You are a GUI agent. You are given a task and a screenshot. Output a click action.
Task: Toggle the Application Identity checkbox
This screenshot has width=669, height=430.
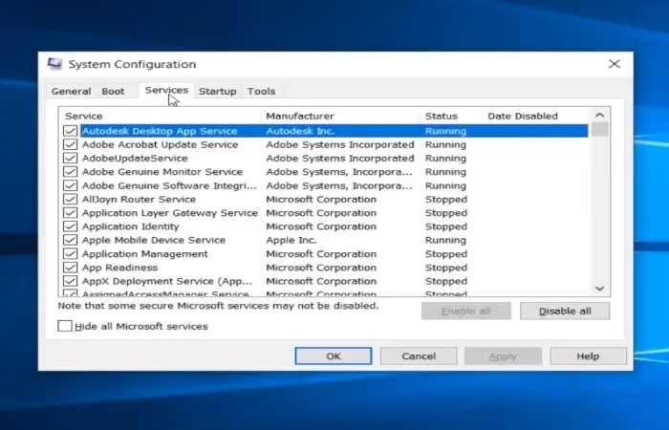[x=70, y=226]
